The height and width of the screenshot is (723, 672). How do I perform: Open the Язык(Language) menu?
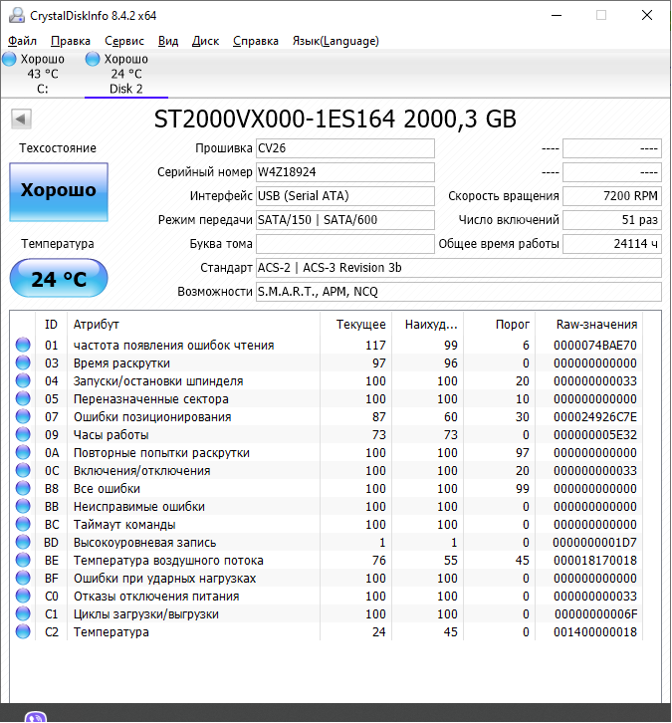(x=335, y=41)
